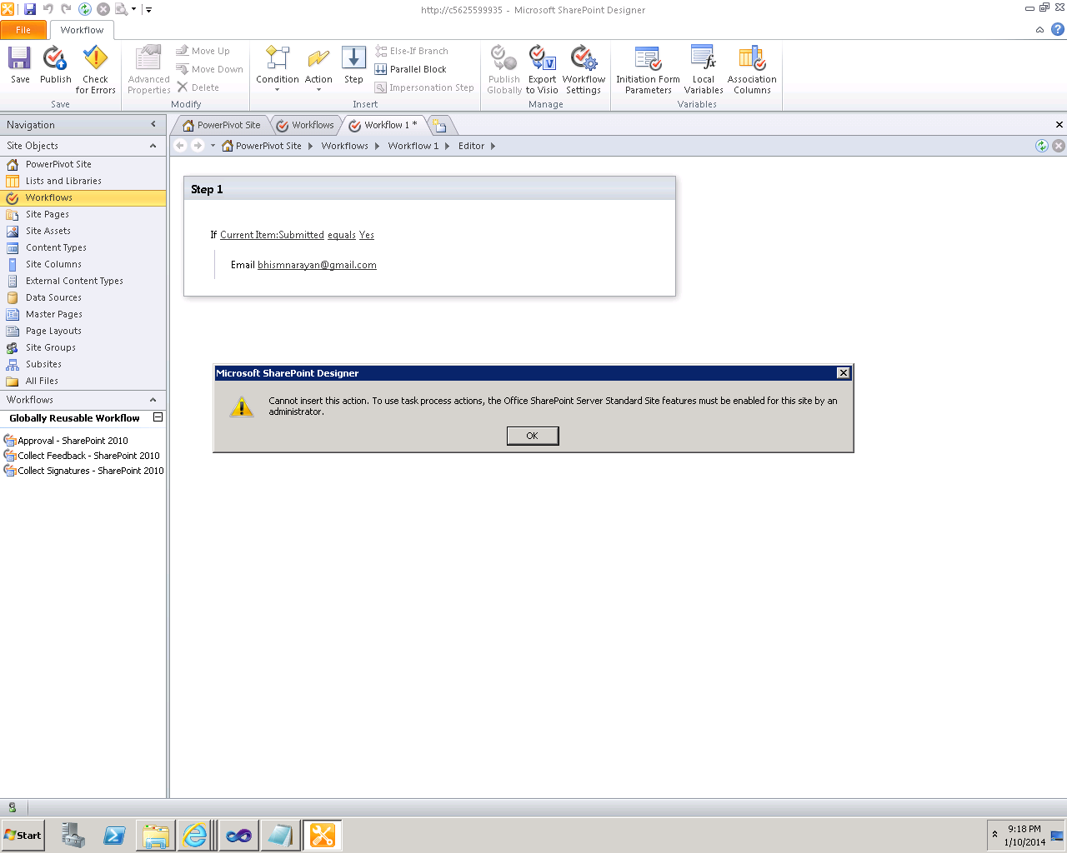Open Master Pages
Viewport: 1067px width, 853px height.
point(83,314)
